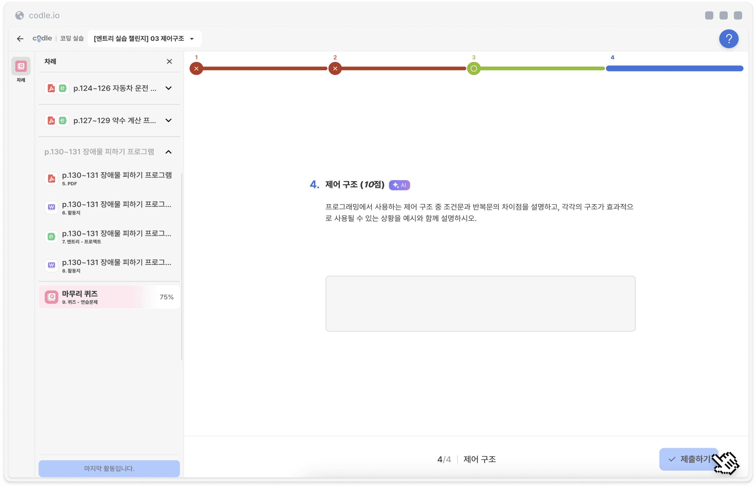Image resolution: width=756 pixels, height=487 pixels.
Task: Click the back arrow icon
Action: (x=20, y=39)
